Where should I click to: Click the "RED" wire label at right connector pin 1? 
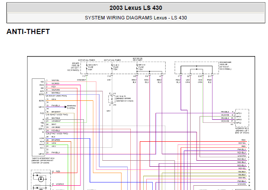pos(243,140)
